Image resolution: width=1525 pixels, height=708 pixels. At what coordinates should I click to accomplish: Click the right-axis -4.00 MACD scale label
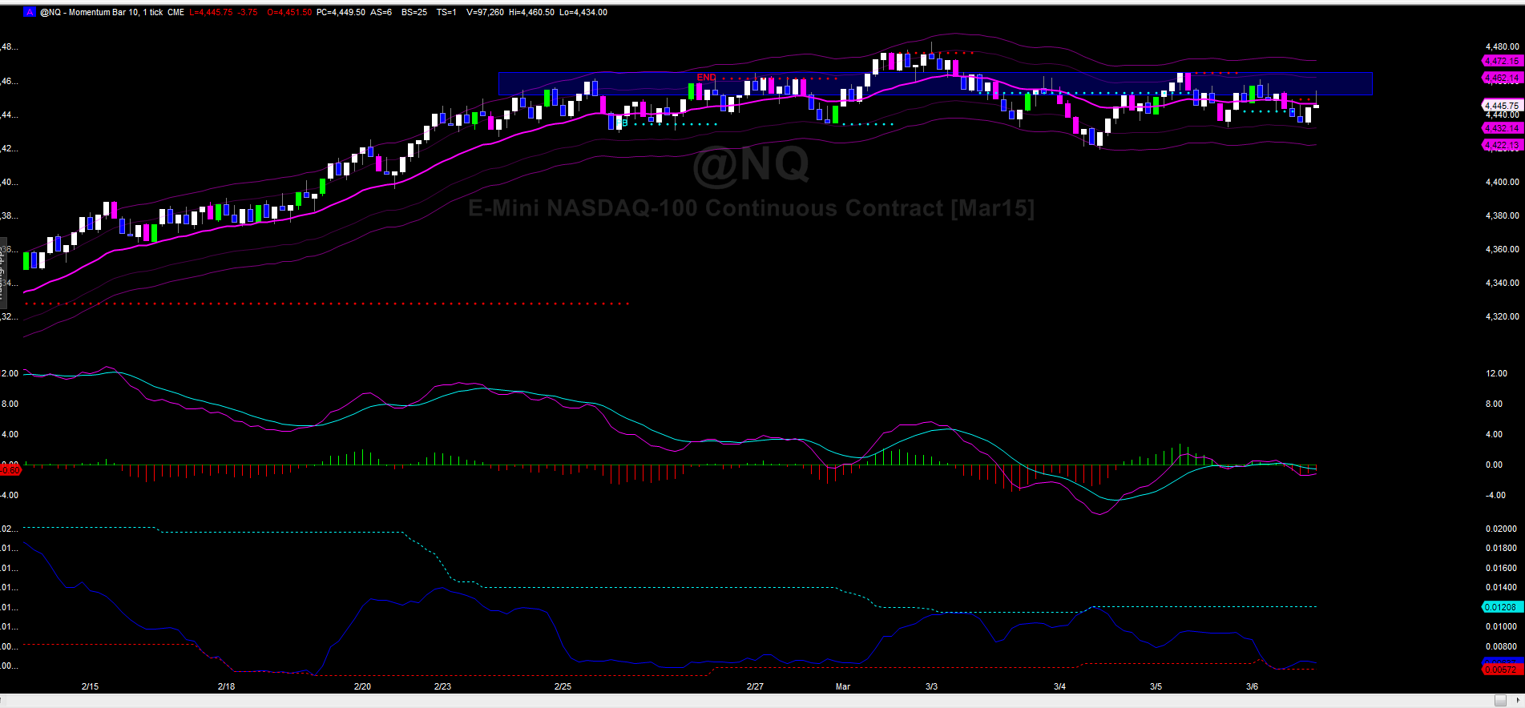pyautogui.click(x=1495, y=495)
